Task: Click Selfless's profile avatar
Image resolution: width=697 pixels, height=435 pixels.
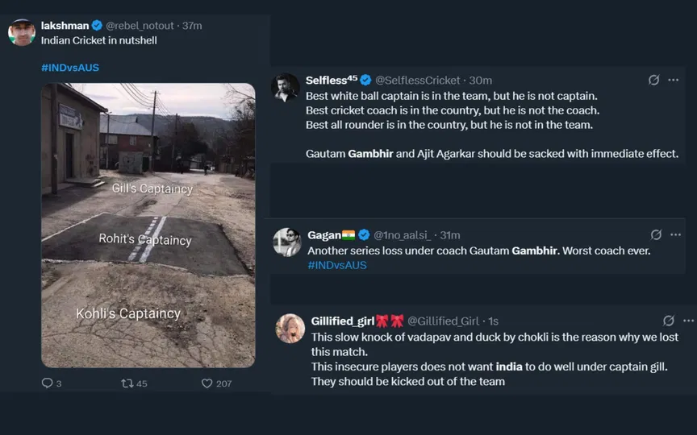Action: click(286, 87)
